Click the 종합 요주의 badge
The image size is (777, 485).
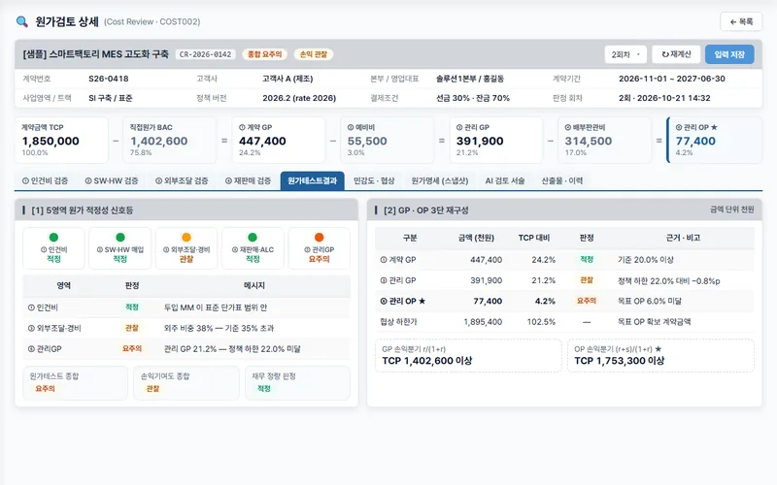[265, 54]
